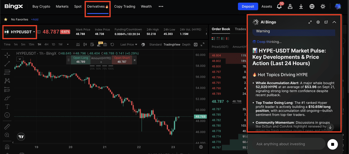Viewport: 349px width, 154px height.
Task: Click the Open Long button
Action: tap(80, 60)
